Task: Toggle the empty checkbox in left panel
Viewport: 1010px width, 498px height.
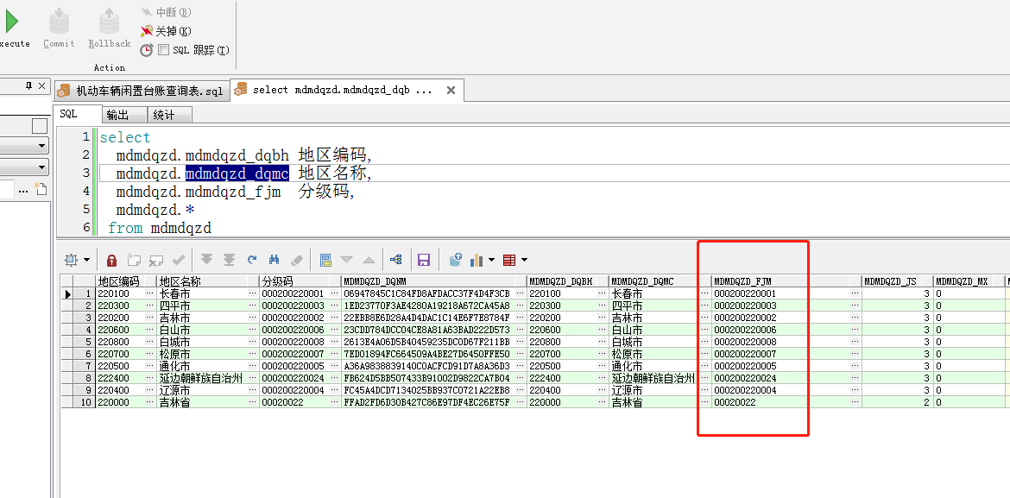Action: [x=40, y=126]
